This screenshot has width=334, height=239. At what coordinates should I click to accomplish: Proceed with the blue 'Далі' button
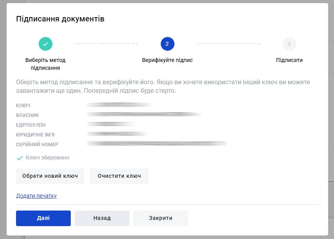coord(43,218)
